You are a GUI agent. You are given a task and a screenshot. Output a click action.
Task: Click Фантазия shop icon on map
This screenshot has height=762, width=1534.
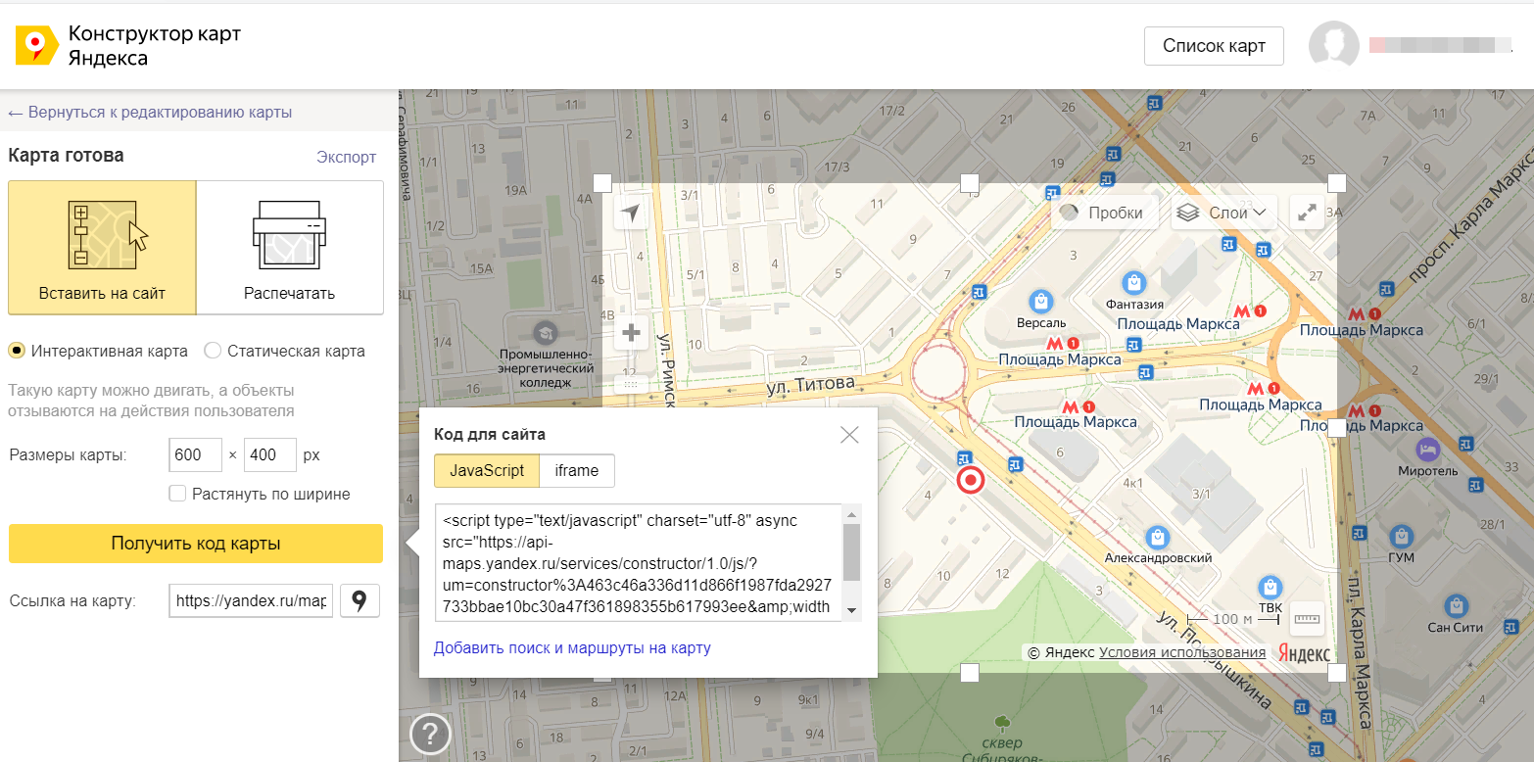coord(1134,282)
